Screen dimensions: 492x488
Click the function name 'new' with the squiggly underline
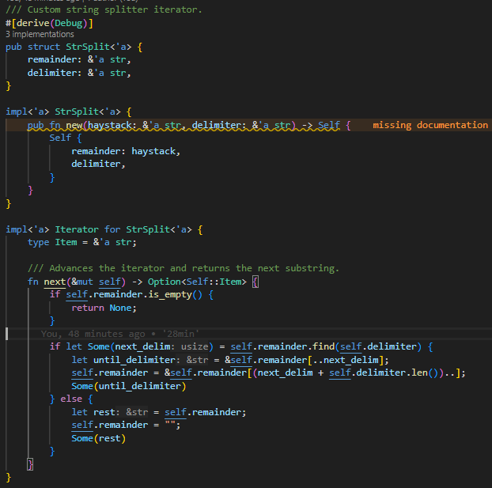pos(74,125)
